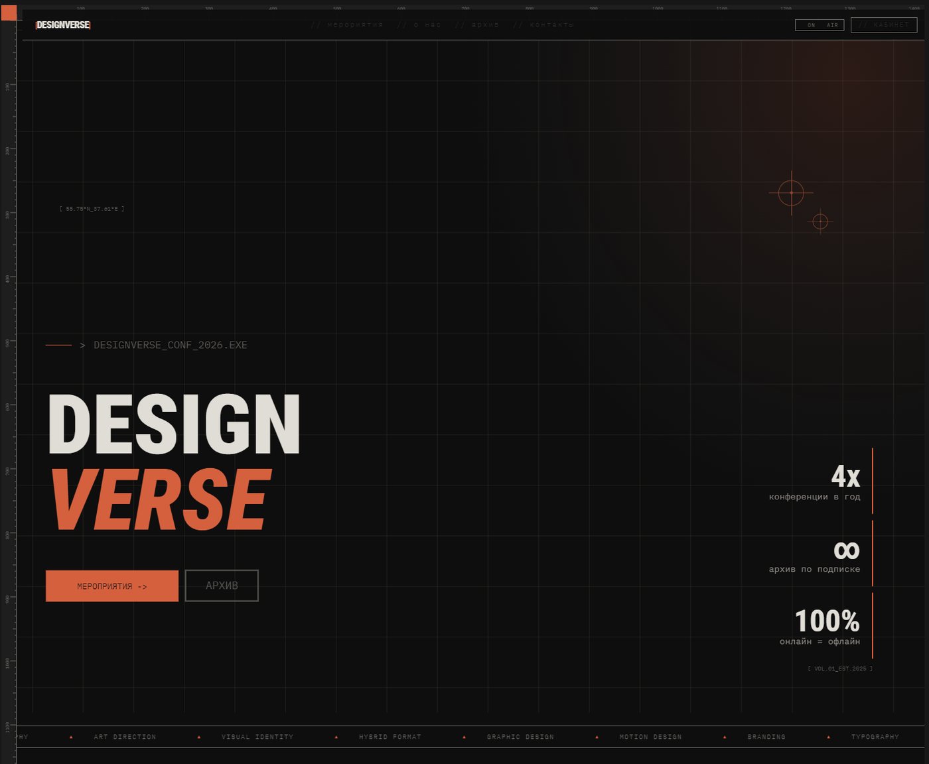Open the «контакты» navigation link
This screenshot has height=764, width=929.
[x=543, y=25]
